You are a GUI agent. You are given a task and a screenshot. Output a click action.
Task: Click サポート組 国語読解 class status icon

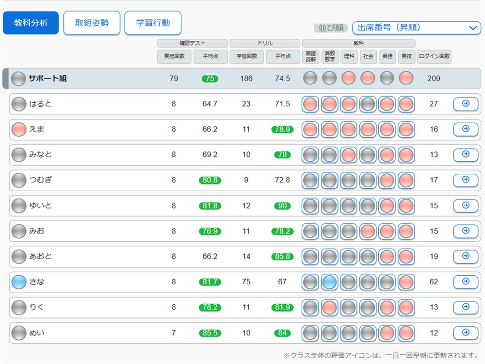tap(310, 78)
